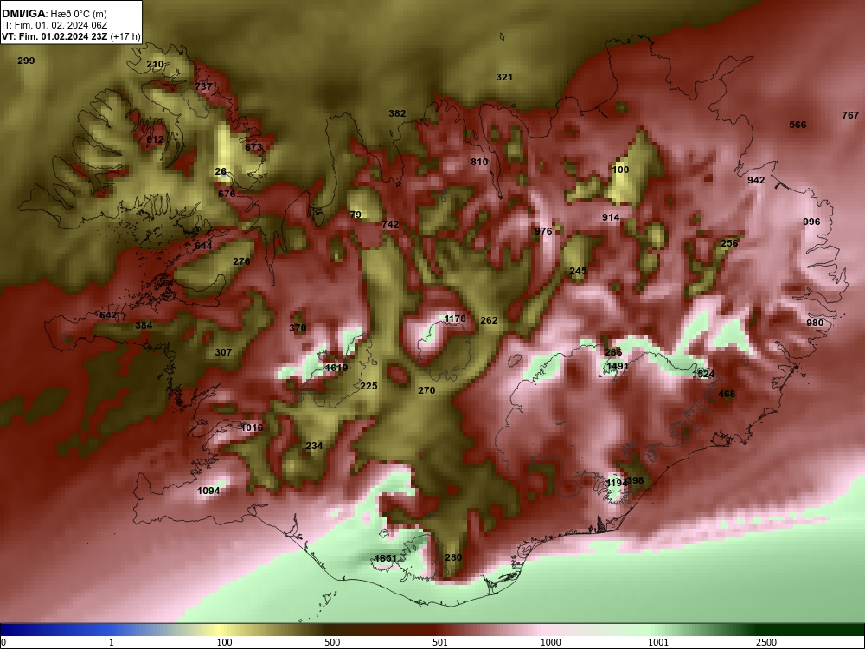The width and height of the screenshot is (865, 649).
Task: Click the map value 299
Action: coord(26,61)
